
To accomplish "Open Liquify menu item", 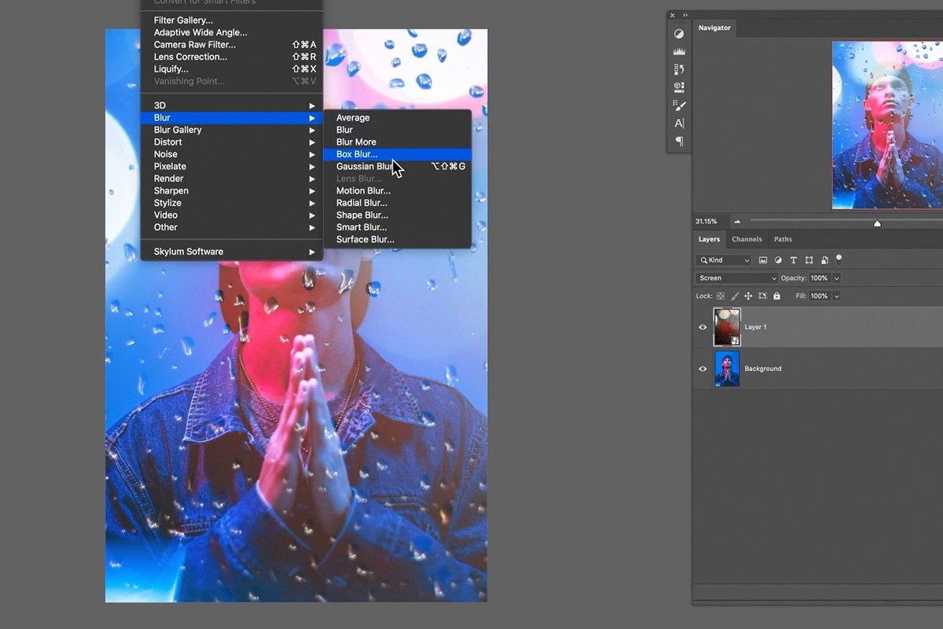I will pos(232,69).
